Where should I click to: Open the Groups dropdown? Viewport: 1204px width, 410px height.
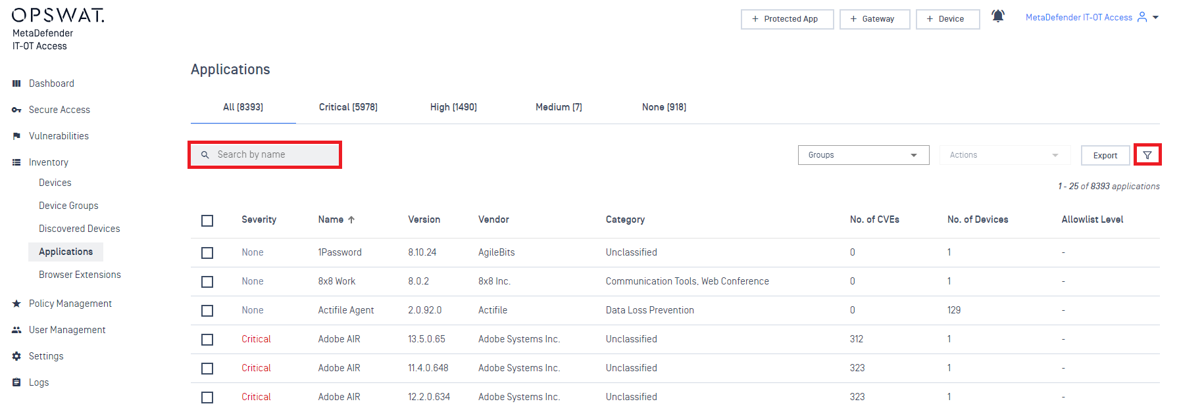[863, 155]
